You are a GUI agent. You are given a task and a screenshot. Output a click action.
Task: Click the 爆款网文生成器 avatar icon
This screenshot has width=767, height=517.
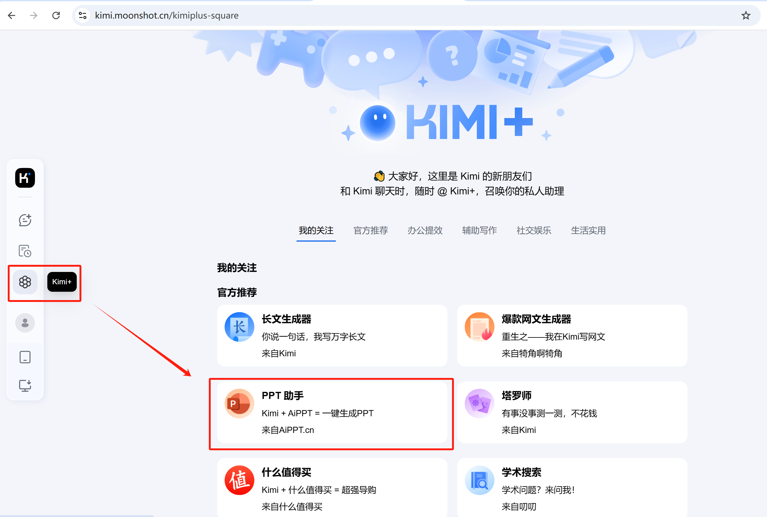pyautogui.click(x=480, y=327)
